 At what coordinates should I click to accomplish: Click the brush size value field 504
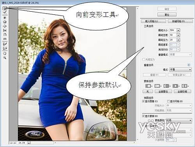173,30
